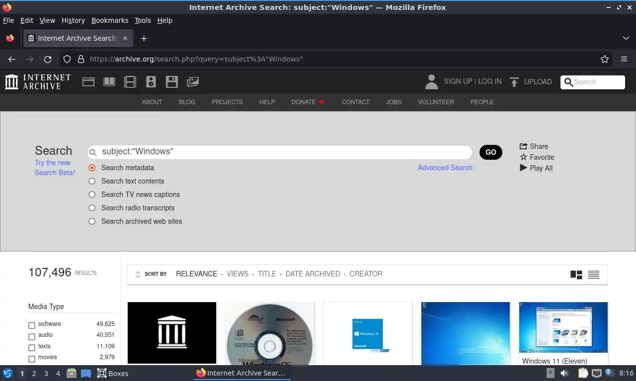Show site security padlock info

[81, 59]
